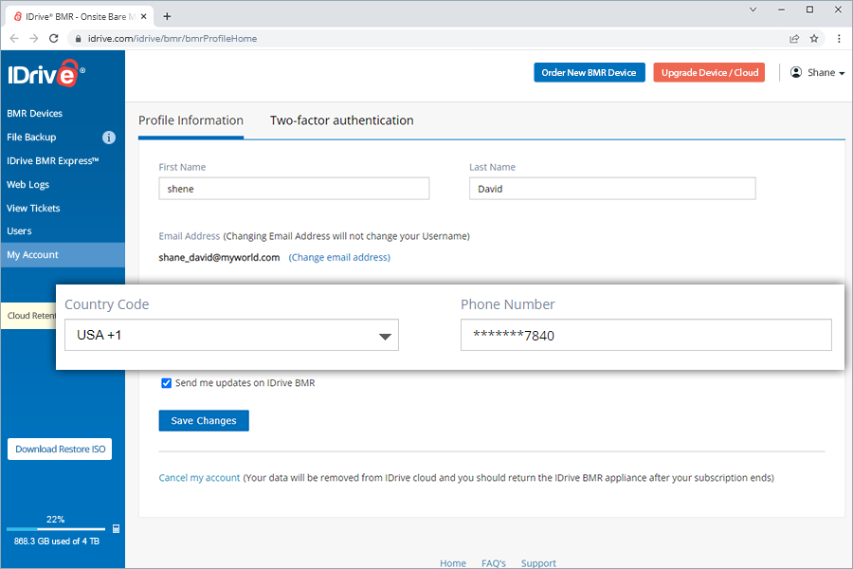
Task: Open a new browser tab
Action: (x=167, y=16)
